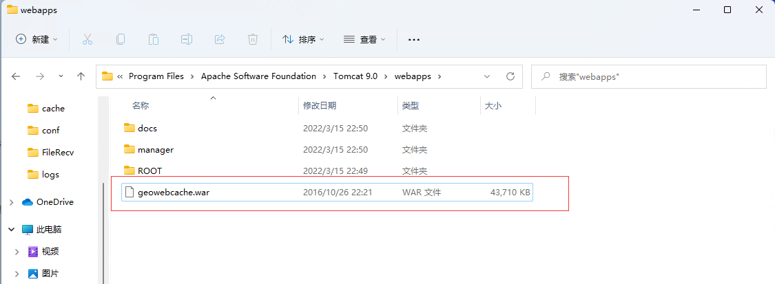Go forward with the right arrow
The height and width of the screenshot is (284, 775).
[41, 76]
